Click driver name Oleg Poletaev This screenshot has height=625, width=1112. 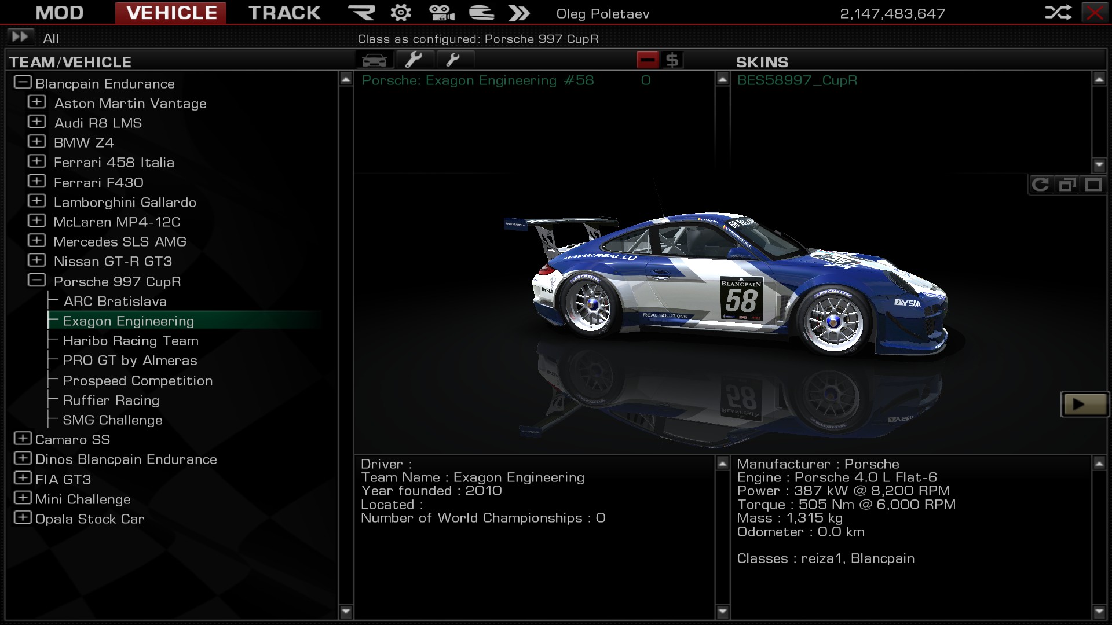[602, 13]
